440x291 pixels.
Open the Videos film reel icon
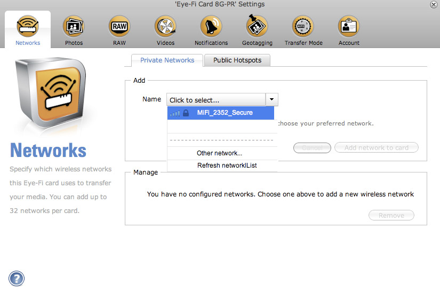[x=165, y=26]
